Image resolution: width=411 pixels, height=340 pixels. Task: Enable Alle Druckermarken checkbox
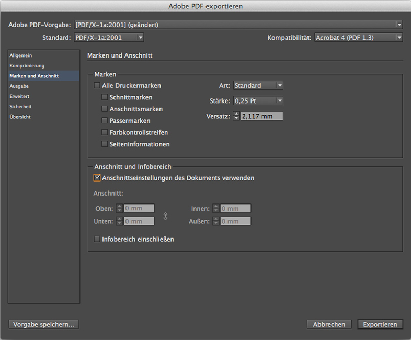click(97, 85)
